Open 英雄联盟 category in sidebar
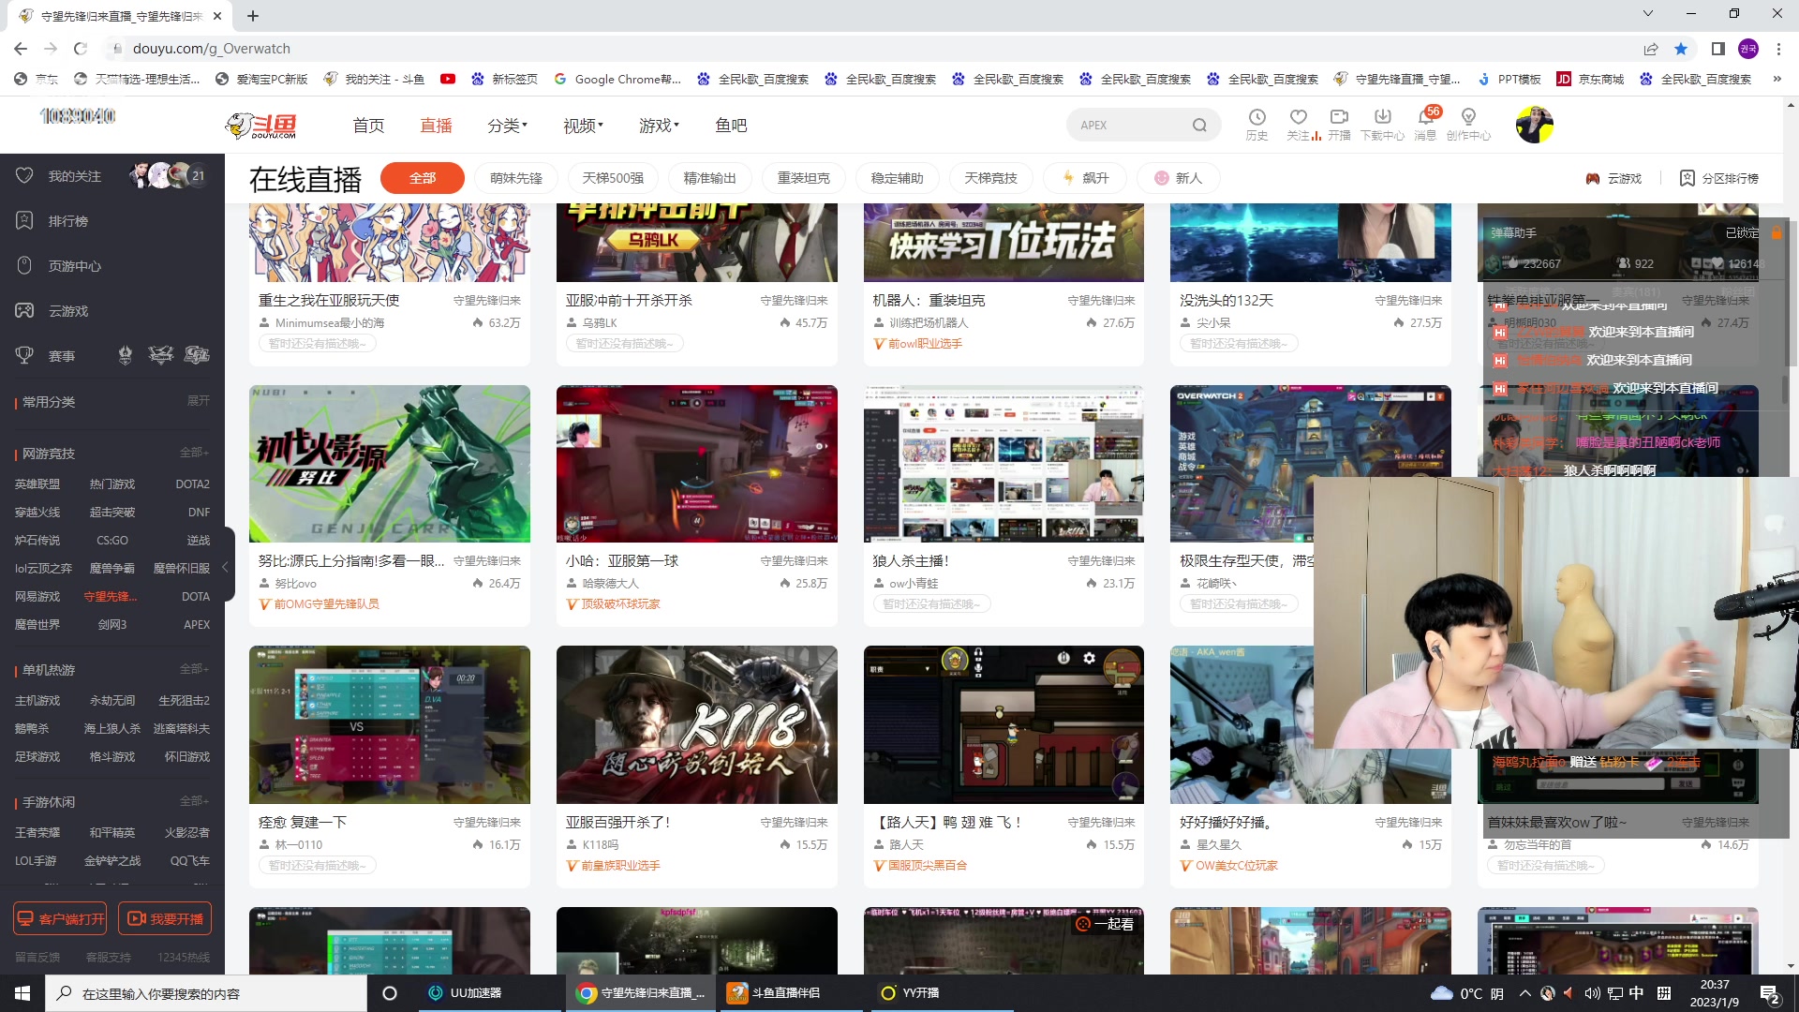This screenshot has height=1012, width=1799. pyautogui.click(x=37, y=484)
